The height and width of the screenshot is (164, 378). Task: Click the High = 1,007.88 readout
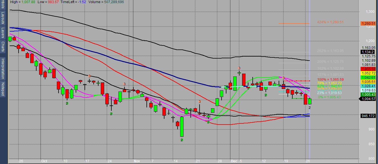[x=22, y=1]
